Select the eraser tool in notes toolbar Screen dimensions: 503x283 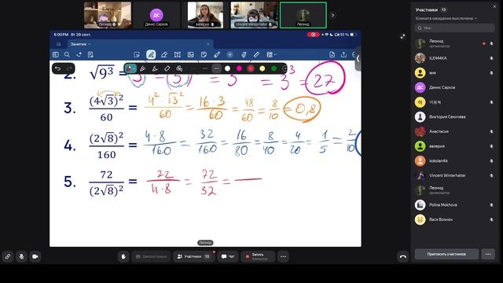tap(164, 55)
